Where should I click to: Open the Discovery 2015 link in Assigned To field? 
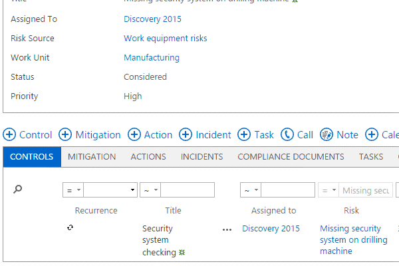coord(152,19)
